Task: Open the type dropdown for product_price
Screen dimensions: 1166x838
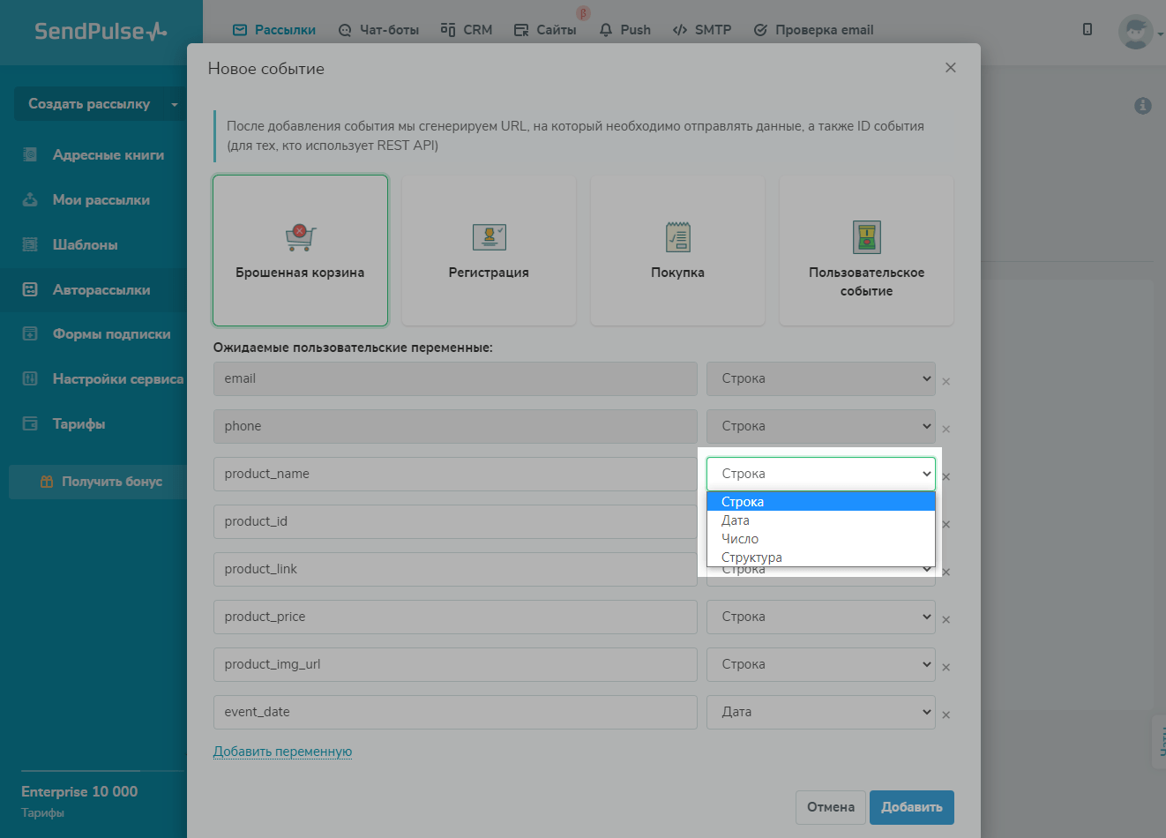Action: pyautogui.click(x=821, y=617)
